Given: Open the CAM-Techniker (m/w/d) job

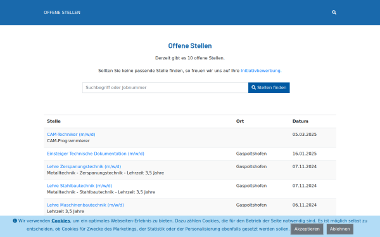Looking at the screenshot, I should pyautogui.click(x=71, y=134).
